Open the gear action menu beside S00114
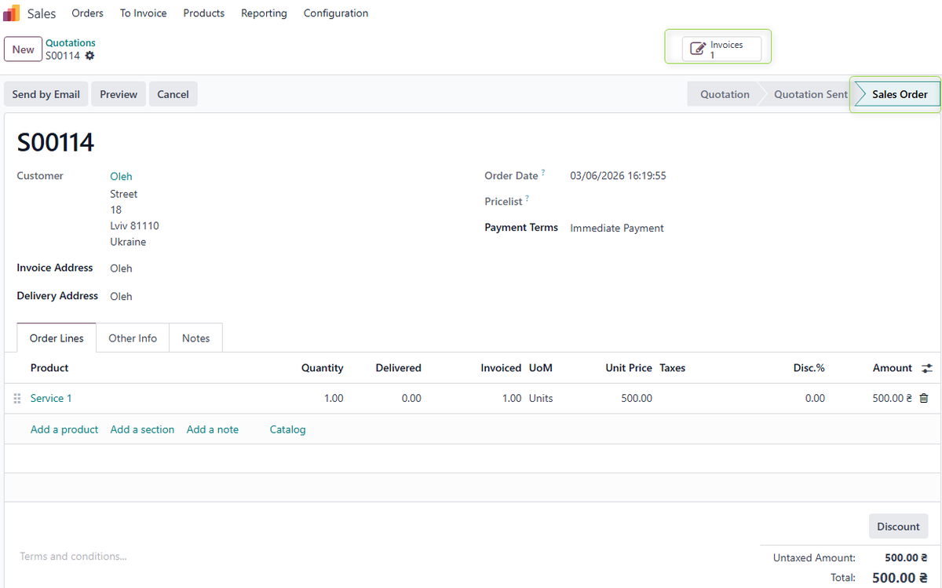 [89, 56]
